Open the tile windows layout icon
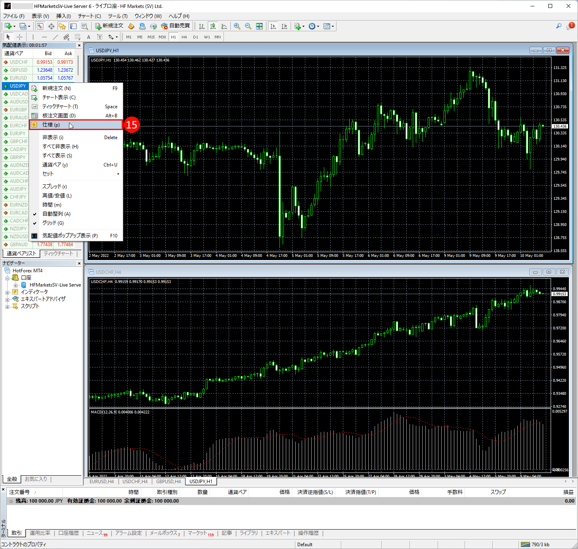 (259, 26)
